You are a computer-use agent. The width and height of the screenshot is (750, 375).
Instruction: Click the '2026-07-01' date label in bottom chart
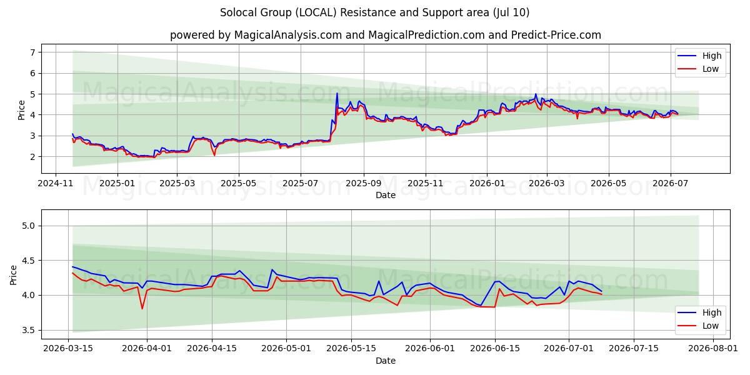click(569, 349)
